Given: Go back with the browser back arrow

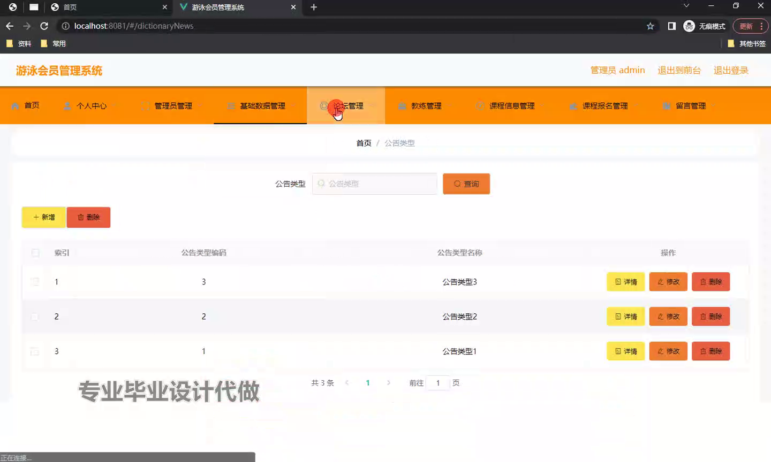Looking at the screenshot, I should (x=10, y=26).
